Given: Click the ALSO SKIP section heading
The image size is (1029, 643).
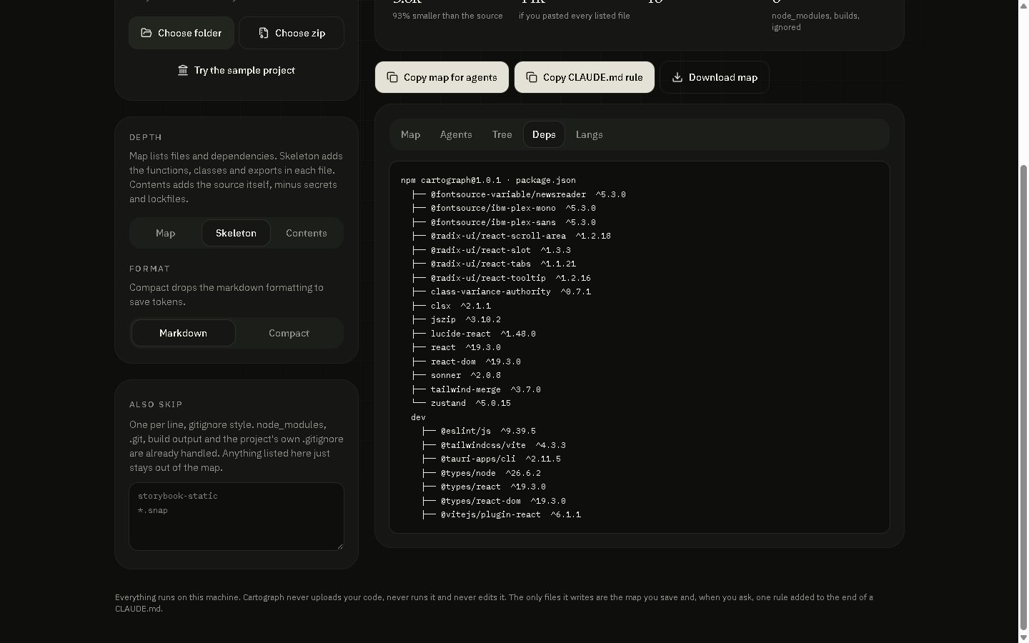Looking at the screenshot, I should (x=156, y=404).
